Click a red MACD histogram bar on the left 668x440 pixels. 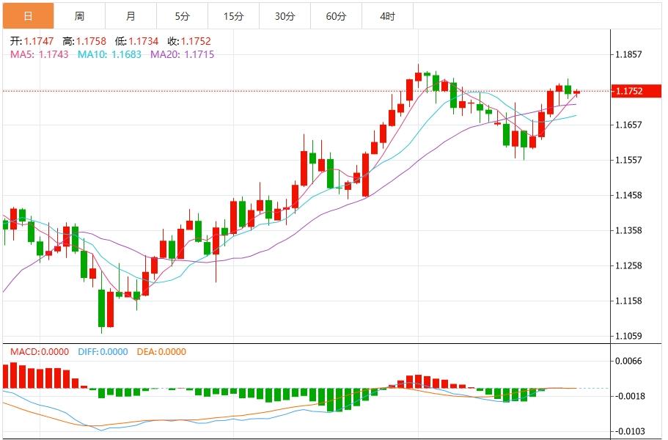coord(15,376)
